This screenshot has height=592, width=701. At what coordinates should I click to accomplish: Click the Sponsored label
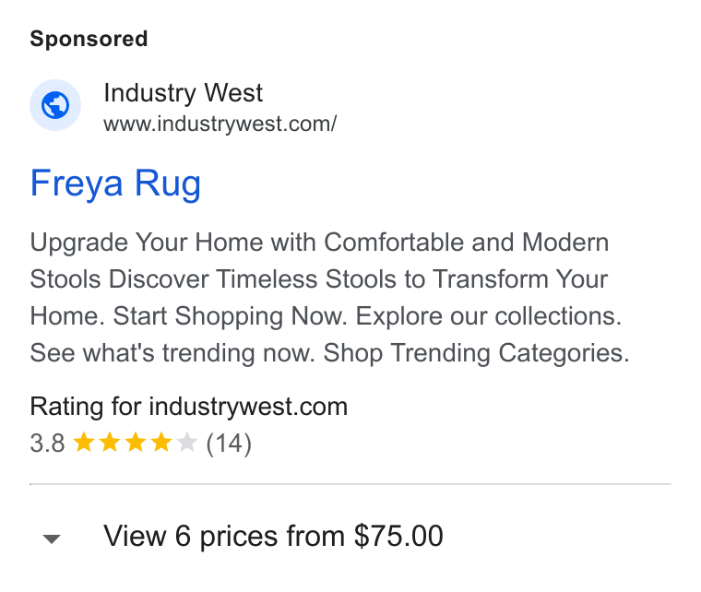[89, 39]
